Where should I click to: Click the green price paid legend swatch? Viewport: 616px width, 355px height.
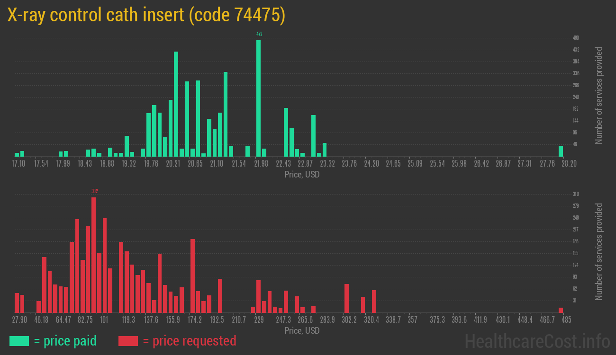tap(19, 341)
